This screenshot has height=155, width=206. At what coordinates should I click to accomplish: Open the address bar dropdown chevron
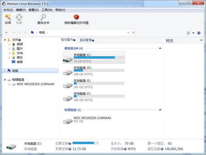128,33
